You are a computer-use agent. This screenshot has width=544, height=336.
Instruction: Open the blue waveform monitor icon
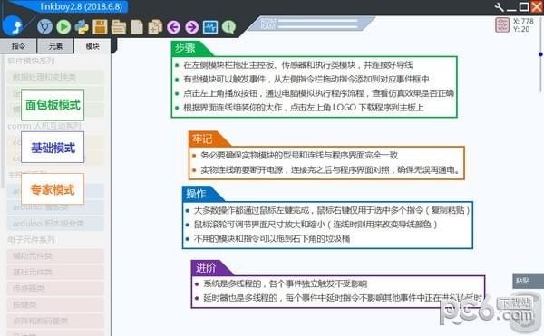click(x=210, y=27)
